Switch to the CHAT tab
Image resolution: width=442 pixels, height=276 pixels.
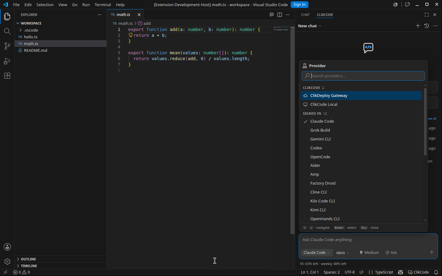(x=305, y=15)
